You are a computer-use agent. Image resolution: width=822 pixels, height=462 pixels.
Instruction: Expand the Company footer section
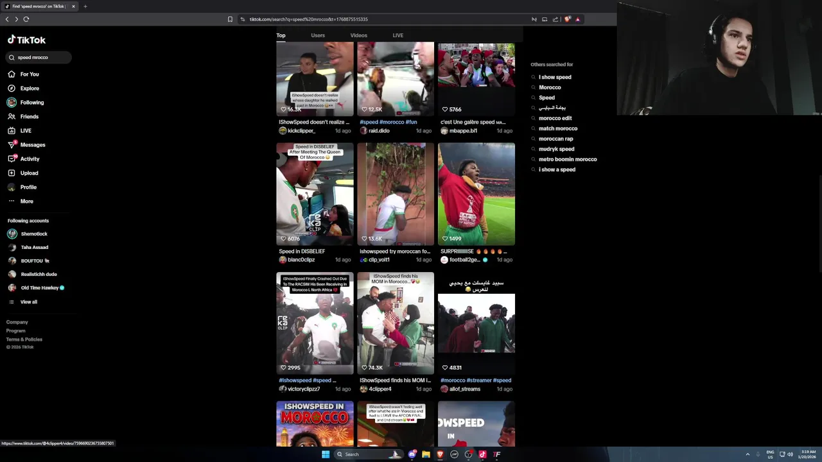click(17, 322)
